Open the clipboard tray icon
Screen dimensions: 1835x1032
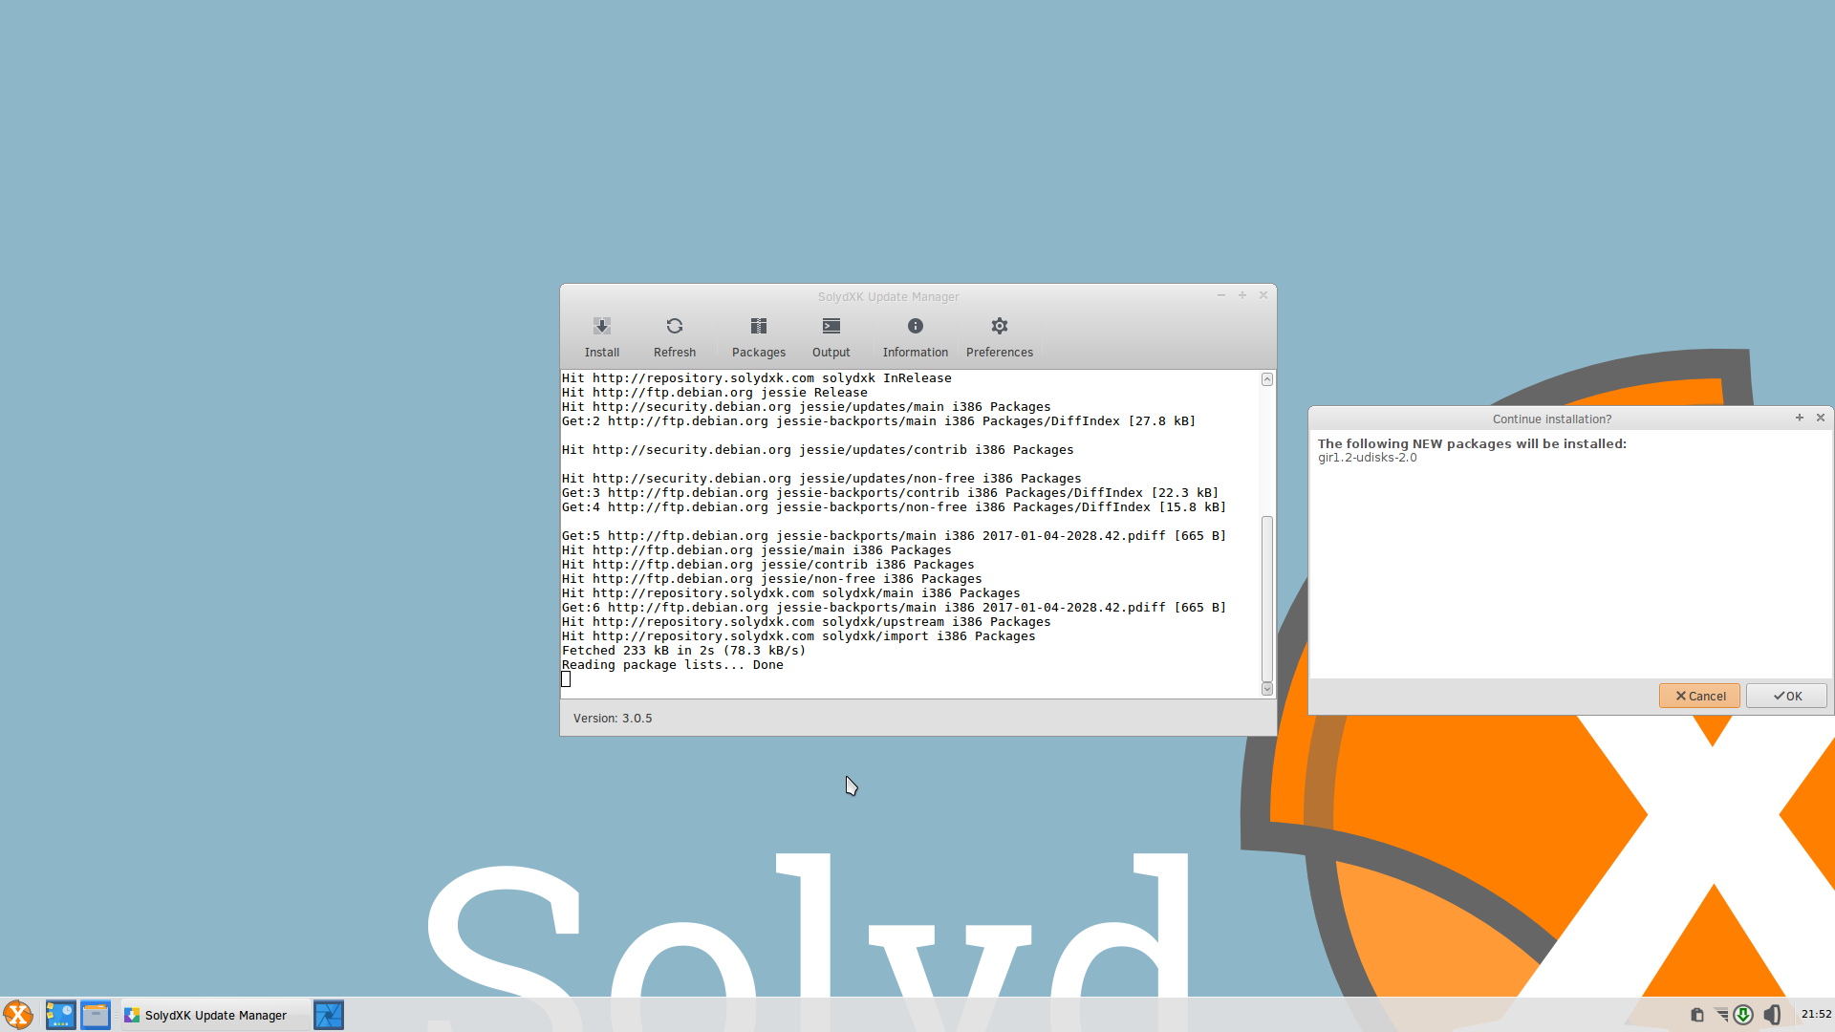1696,1015
